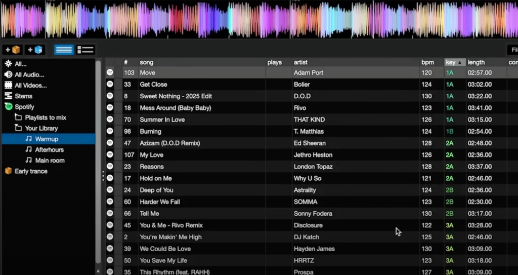Image resolution: width=518 pixels, height=275 pixels.
Task: Switch to compact list view
Action: coord(64,50)
